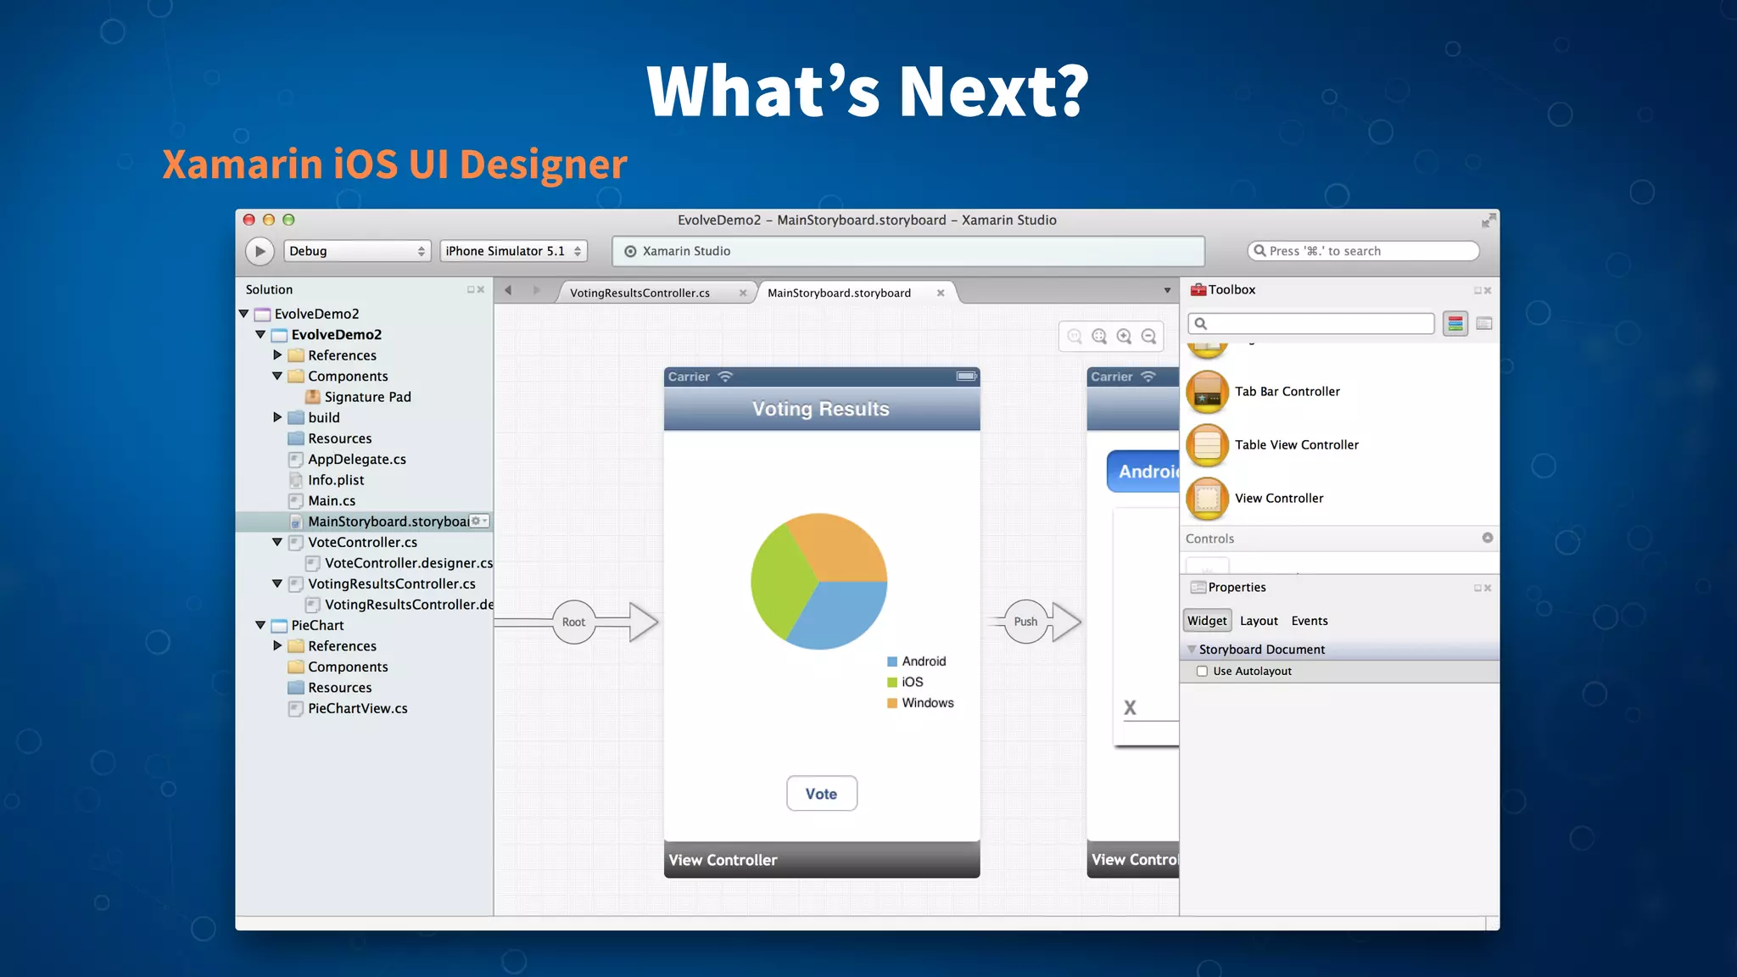Collapse the VotingResultsController.cs node

276,583
